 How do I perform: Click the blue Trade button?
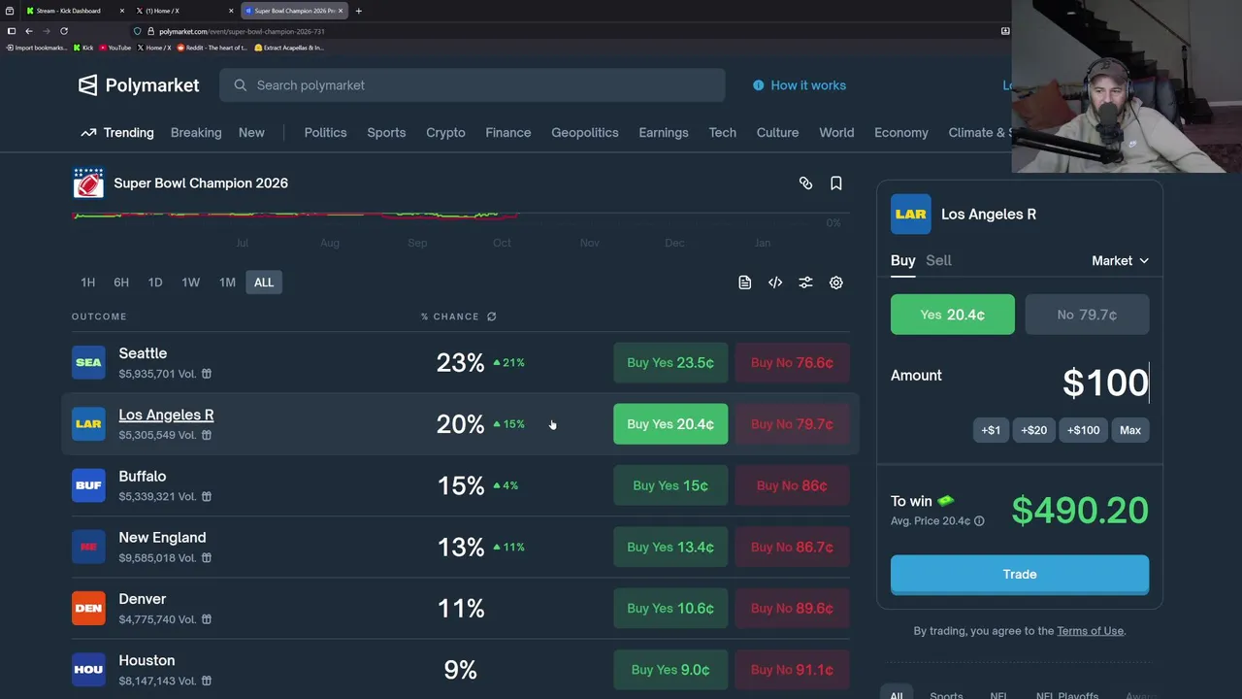[x=1020, y=574]
